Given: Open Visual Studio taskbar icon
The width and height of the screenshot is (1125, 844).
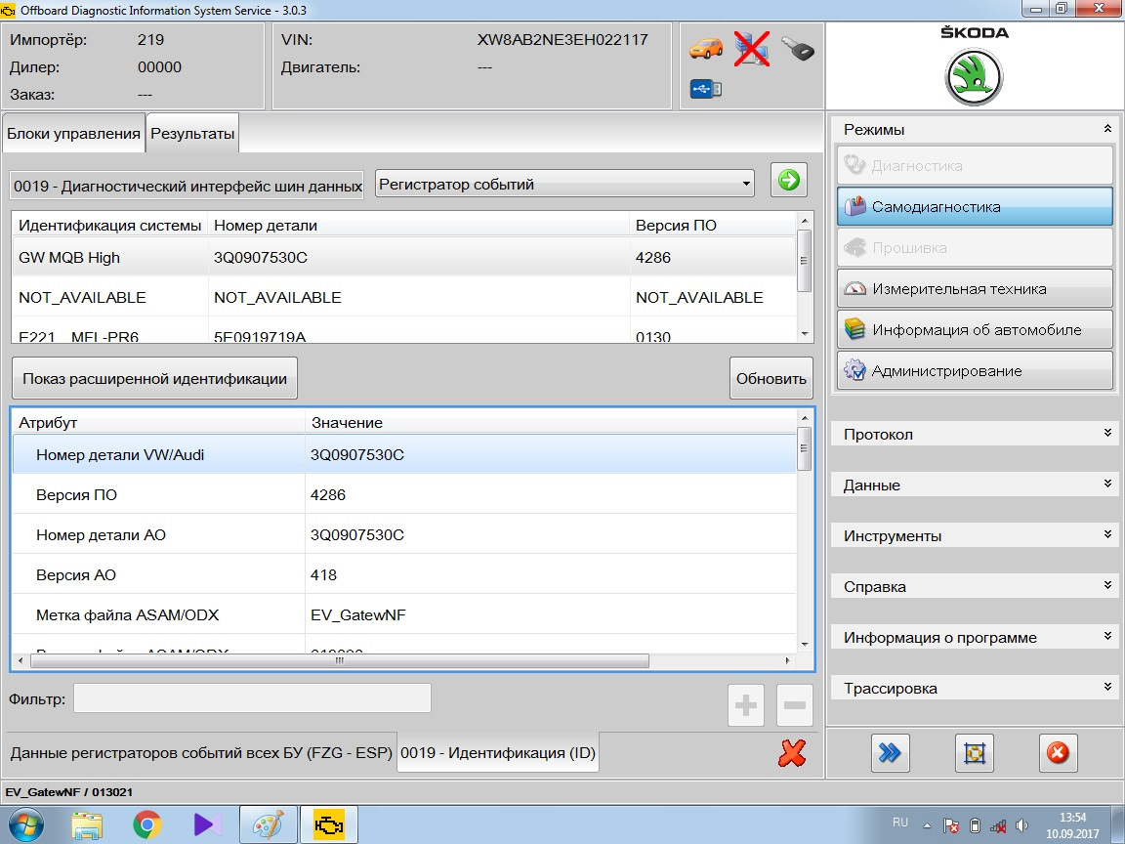Looking at the screenshot, I should point(207,825).
